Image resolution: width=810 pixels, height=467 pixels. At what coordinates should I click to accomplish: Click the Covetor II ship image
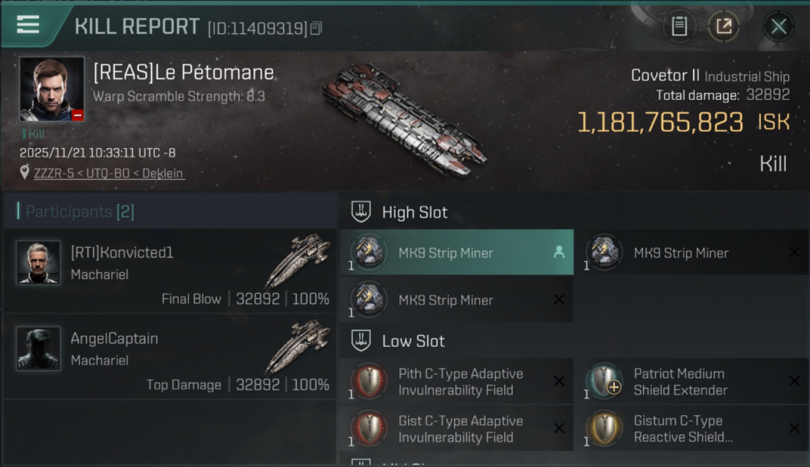coord(404,118)
